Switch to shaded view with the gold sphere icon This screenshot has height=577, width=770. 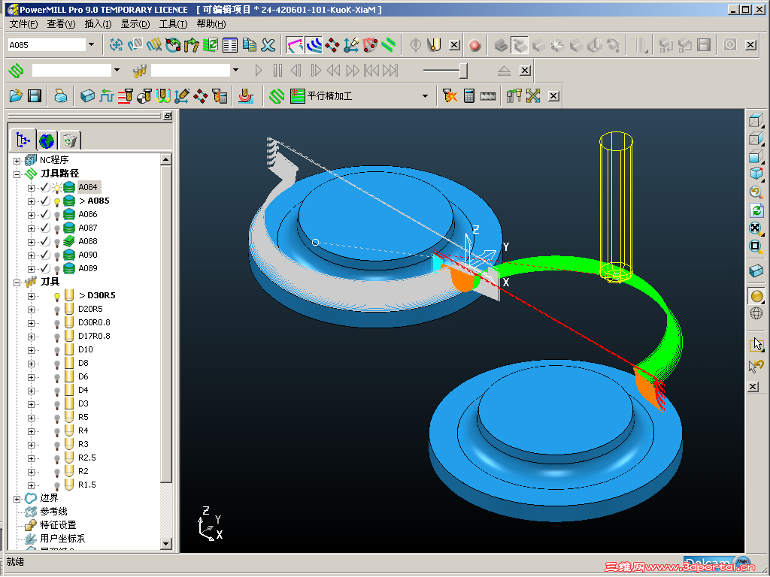pos(756,296)
